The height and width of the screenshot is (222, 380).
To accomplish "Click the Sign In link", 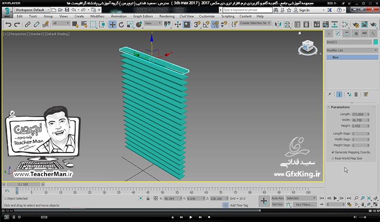I will [304, 10].
